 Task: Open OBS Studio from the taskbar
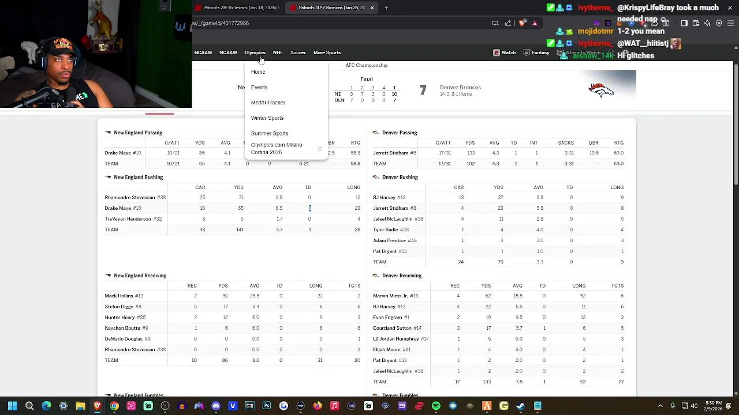pyautogui.click(x=165, y=406)
